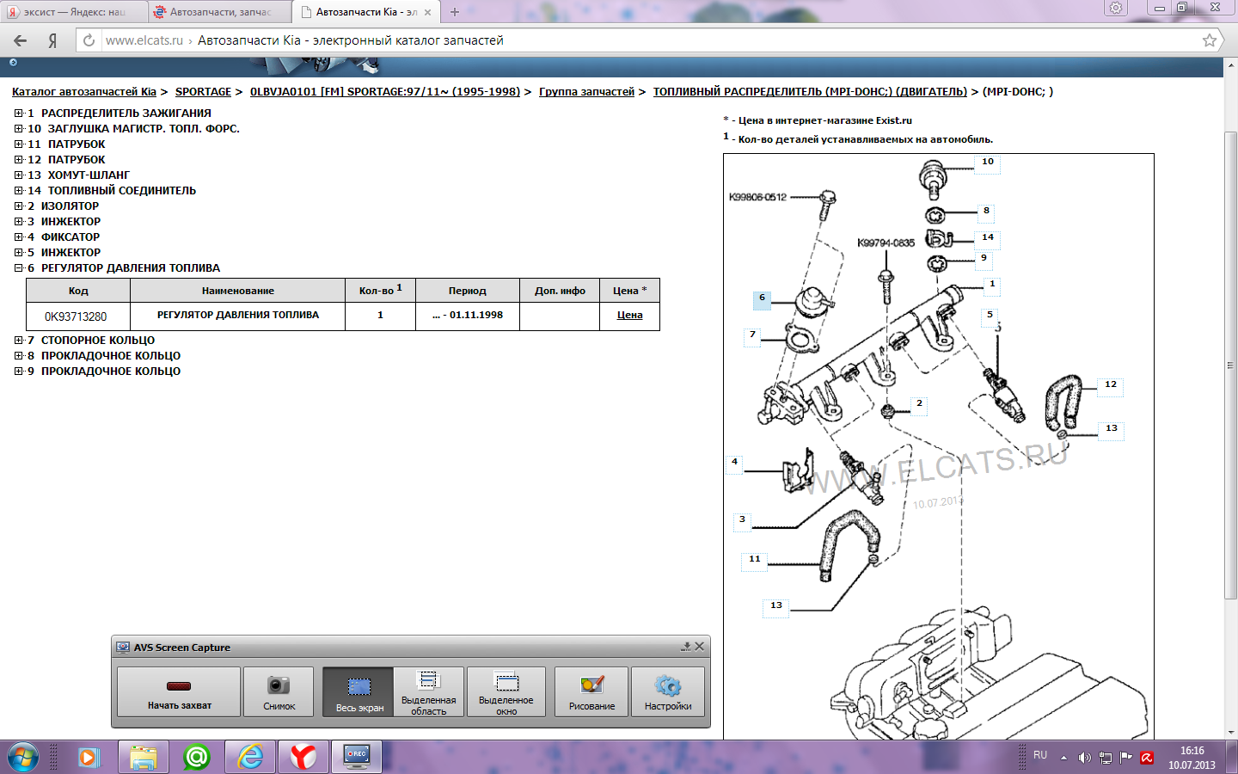Open a new browser tab
This screenshot has width=1238, height=774.
click(x=455, y=12)
